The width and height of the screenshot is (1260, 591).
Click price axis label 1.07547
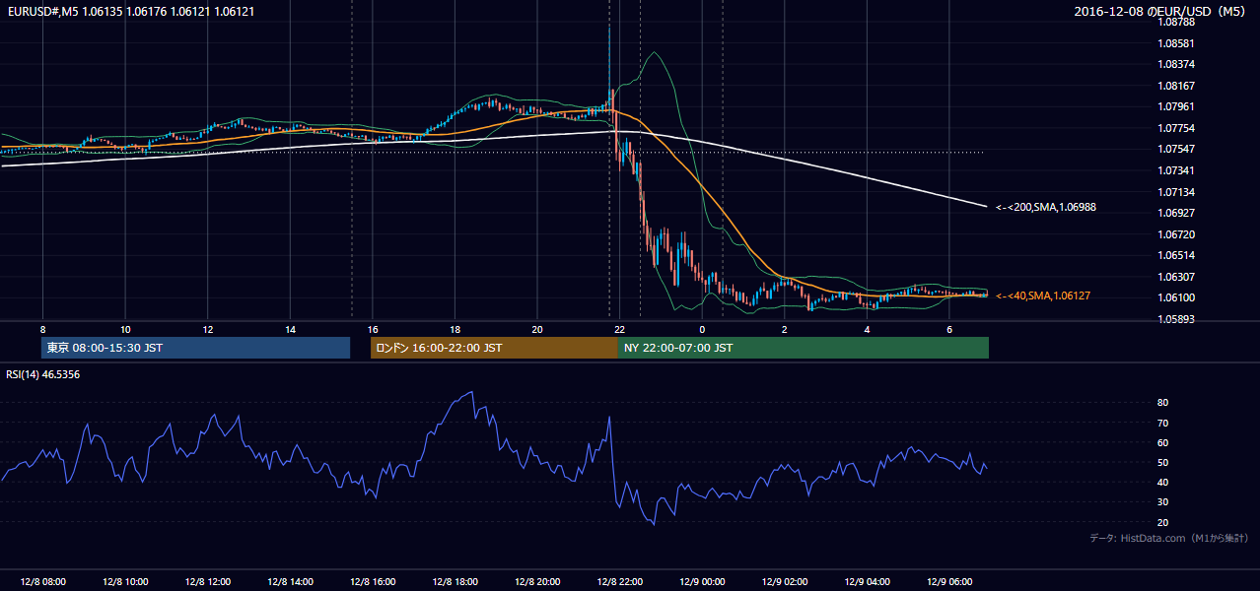tap(1177, 149)
